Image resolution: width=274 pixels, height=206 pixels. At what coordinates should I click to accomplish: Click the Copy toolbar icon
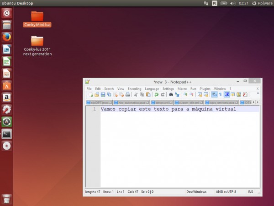point(142,95)
